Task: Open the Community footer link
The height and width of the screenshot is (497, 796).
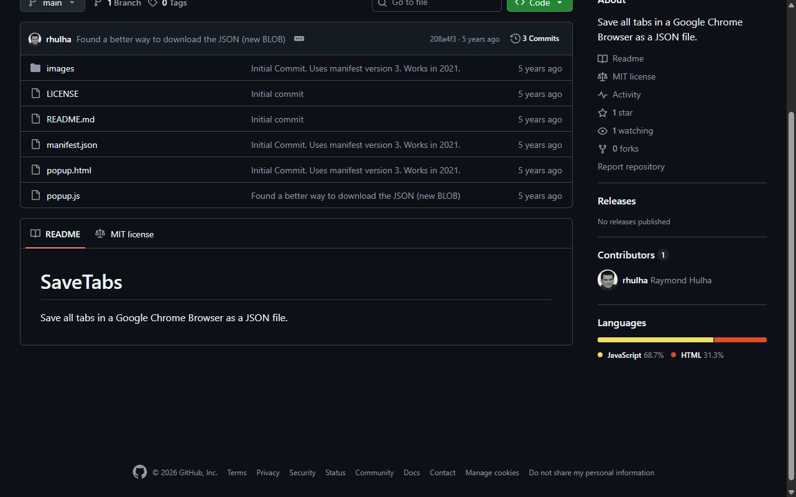Action: point(374,473)
